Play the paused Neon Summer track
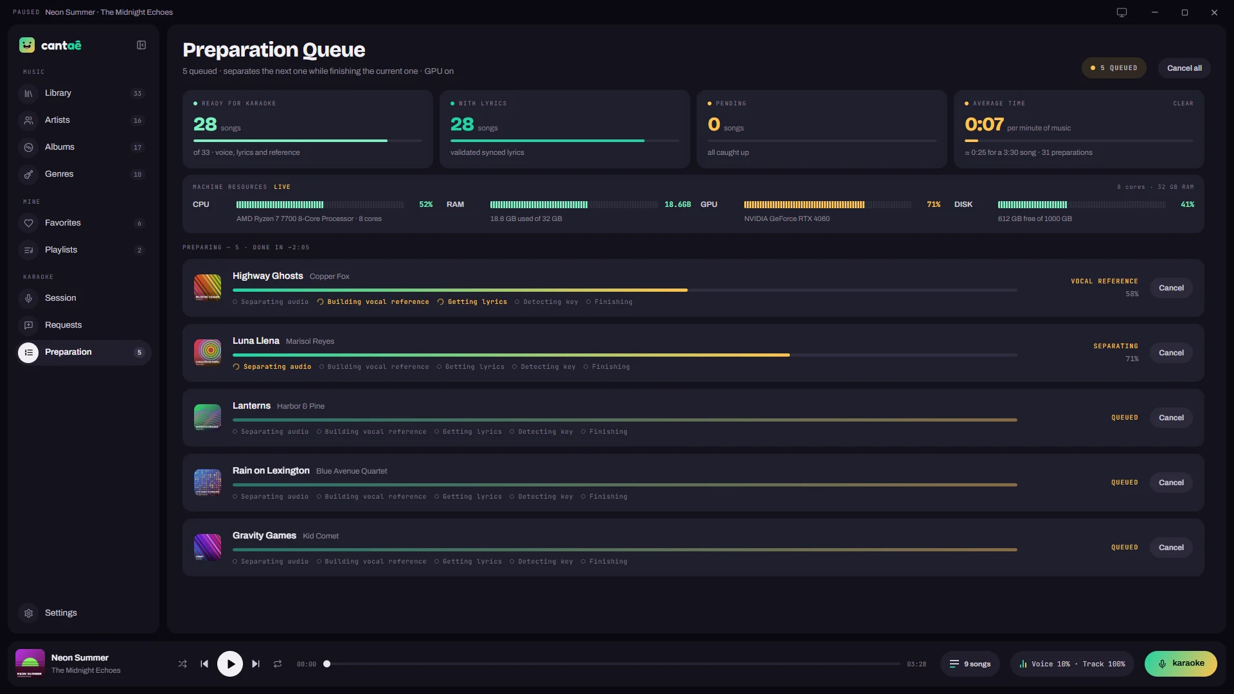Viewport: 1234px width, 694px height. coord(230,664)
